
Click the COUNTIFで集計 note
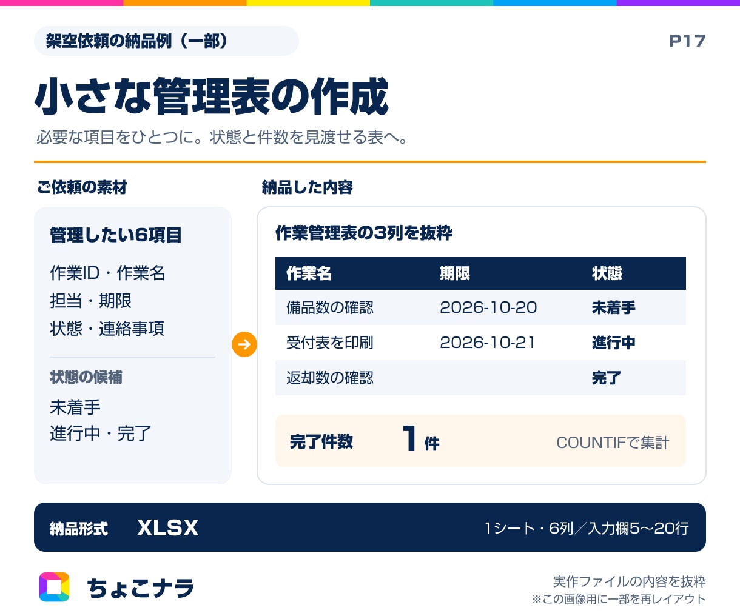(613, 443)
